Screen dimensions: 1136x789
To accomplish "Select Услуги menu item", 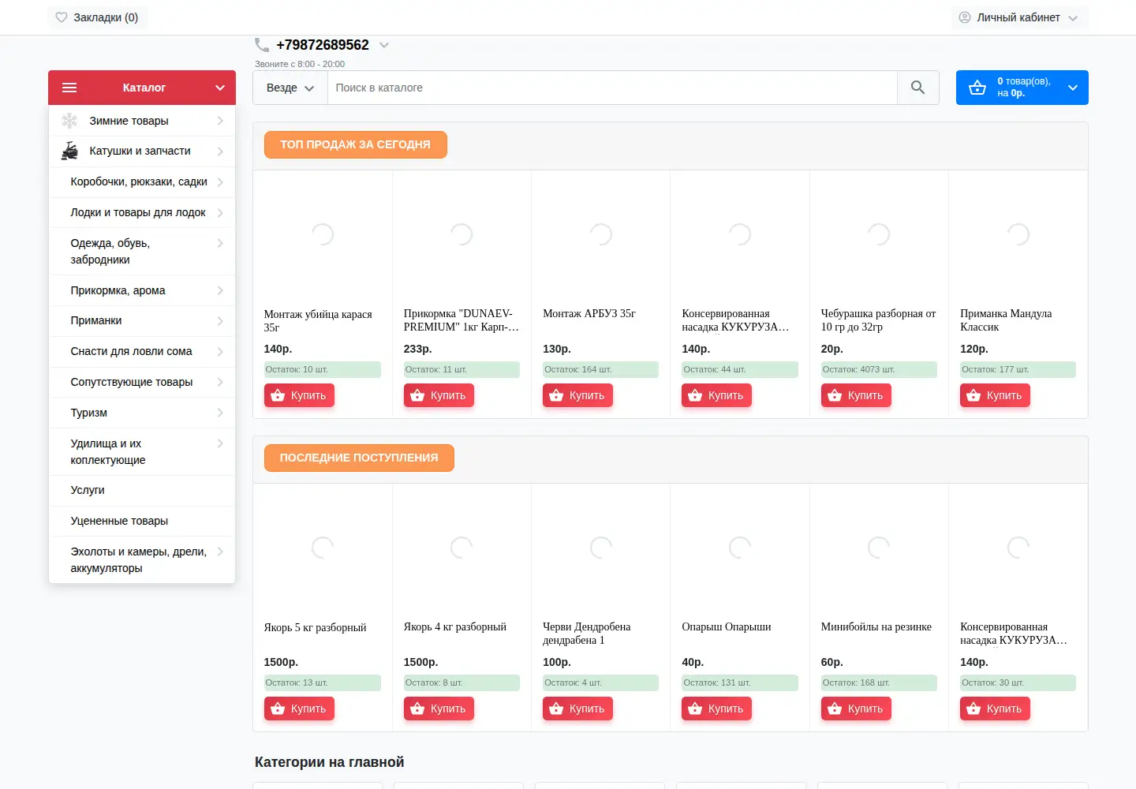I will point(142,490).
